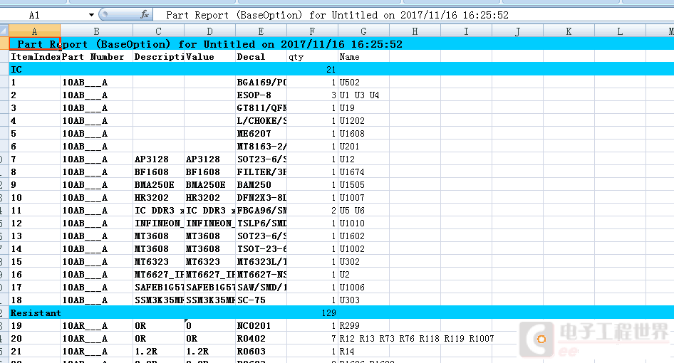This screenshot has width=674, height=363.
Task: Select column A header
Action: [x=34, y=31]
